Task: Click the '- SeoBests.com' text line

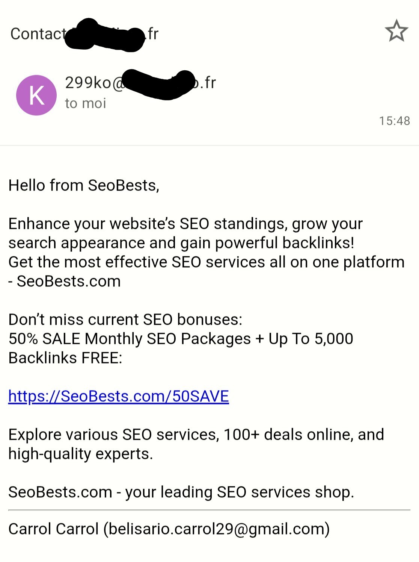Action: tap(65, 281)
